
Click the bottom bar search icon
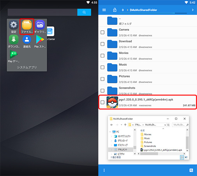coord(191,170)
